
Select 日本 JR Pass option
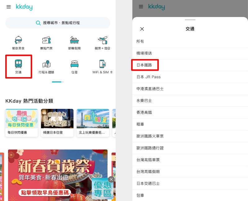[x=190, y=77]
